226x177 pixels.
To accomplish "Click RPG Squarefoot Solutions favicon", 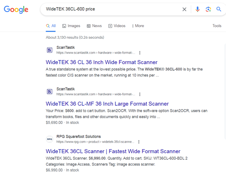I will pos(50,139).
